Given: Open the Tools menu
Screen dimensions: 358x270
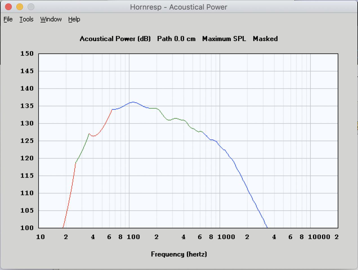Looking at the screenshot, I should (26, 19).
